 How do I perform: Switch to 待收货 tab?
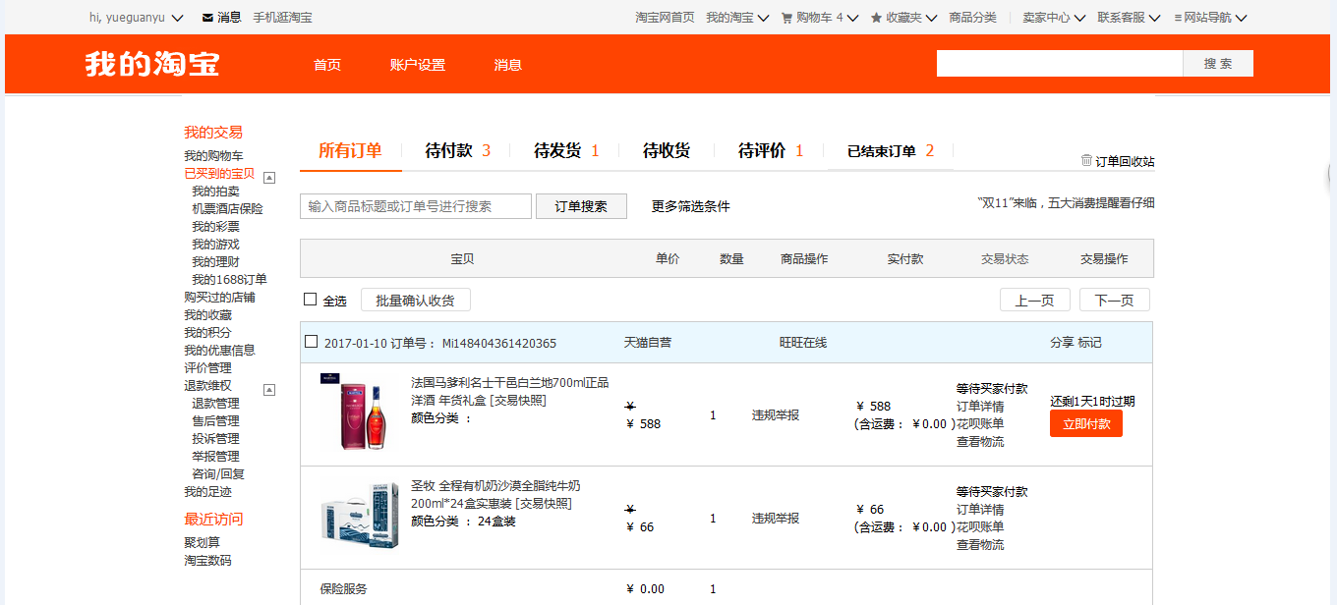667,150
